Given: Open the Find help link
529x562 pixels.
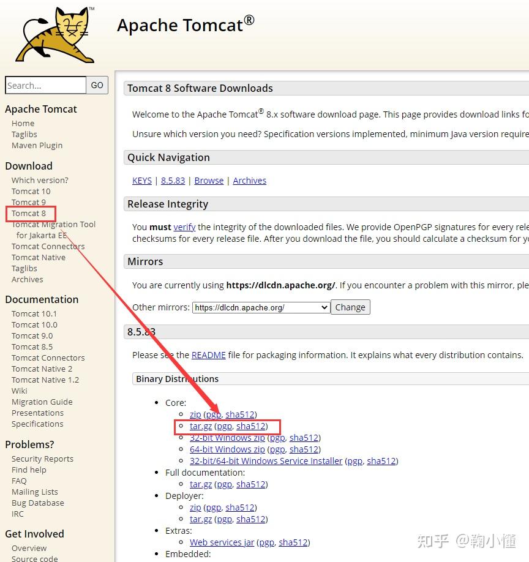Looking at the screenshot, I should pos(29,470).
